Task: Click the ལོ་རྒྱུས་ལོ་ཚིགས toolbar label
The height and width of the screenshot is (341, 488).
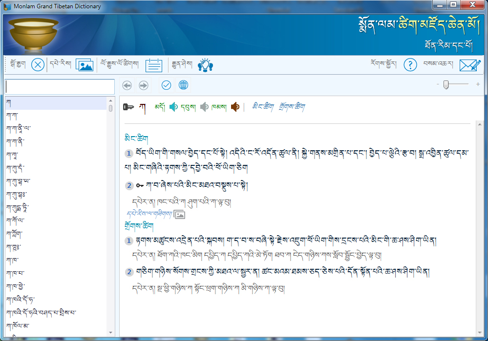Action: (120, 64)
